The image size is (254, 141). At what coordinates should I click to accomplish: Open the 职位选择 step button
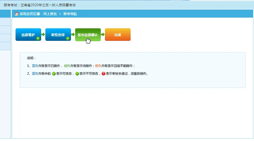click(58, 34)
